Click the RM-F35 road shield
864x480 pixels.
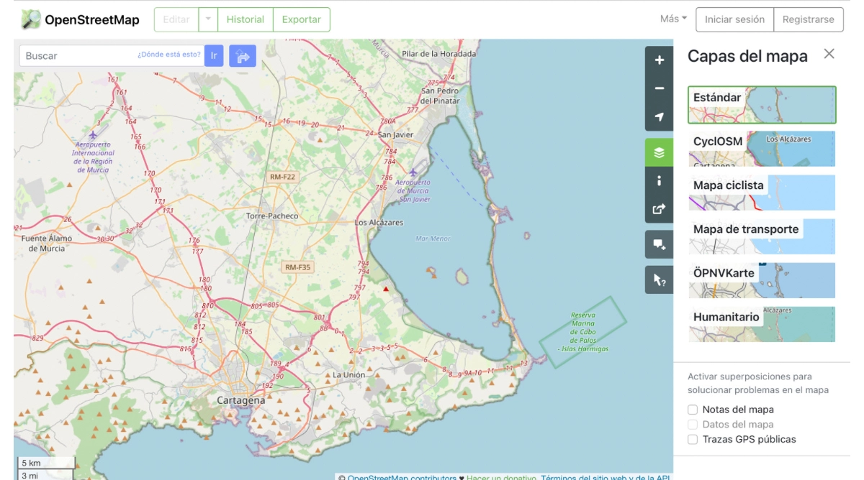point(297,267)
